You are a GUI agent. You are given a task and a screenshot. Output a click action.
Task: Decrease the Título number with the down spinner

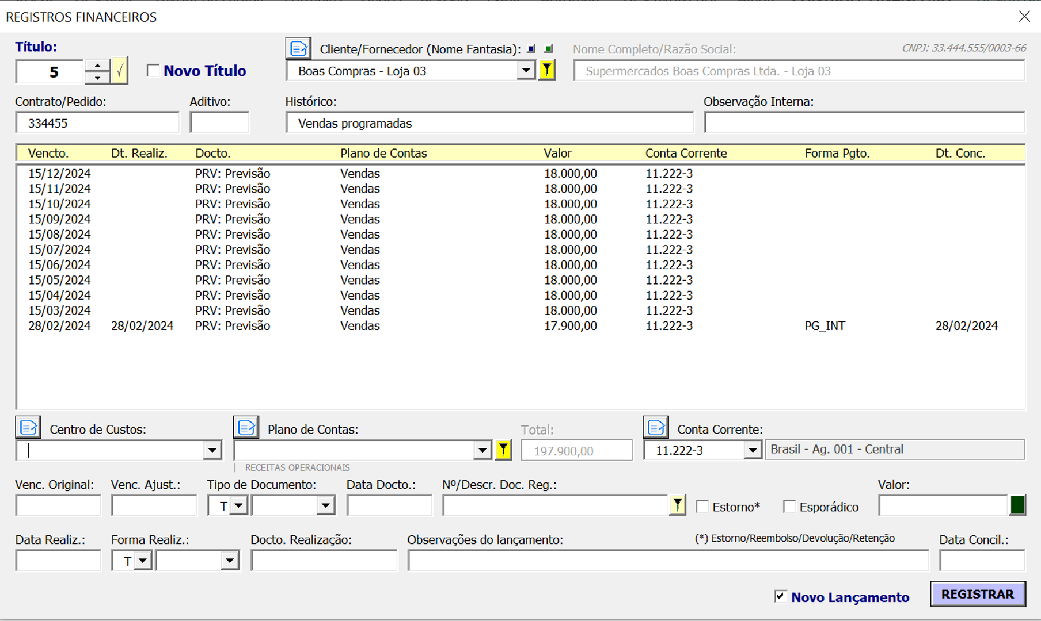97,78
